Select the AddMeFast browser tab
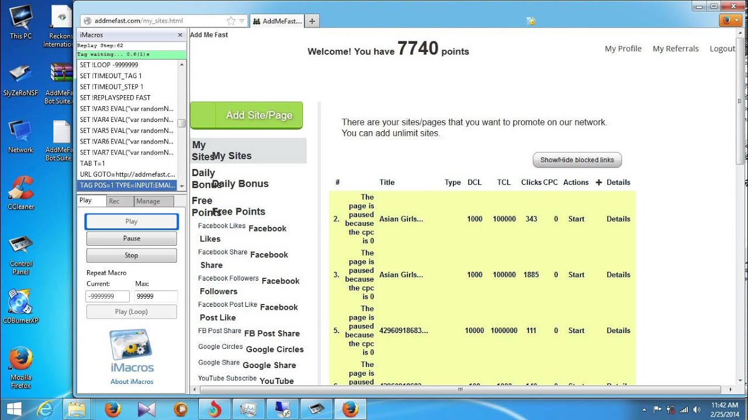The height and width of the screenshot is (420, 748). click(x=278, y=21)
